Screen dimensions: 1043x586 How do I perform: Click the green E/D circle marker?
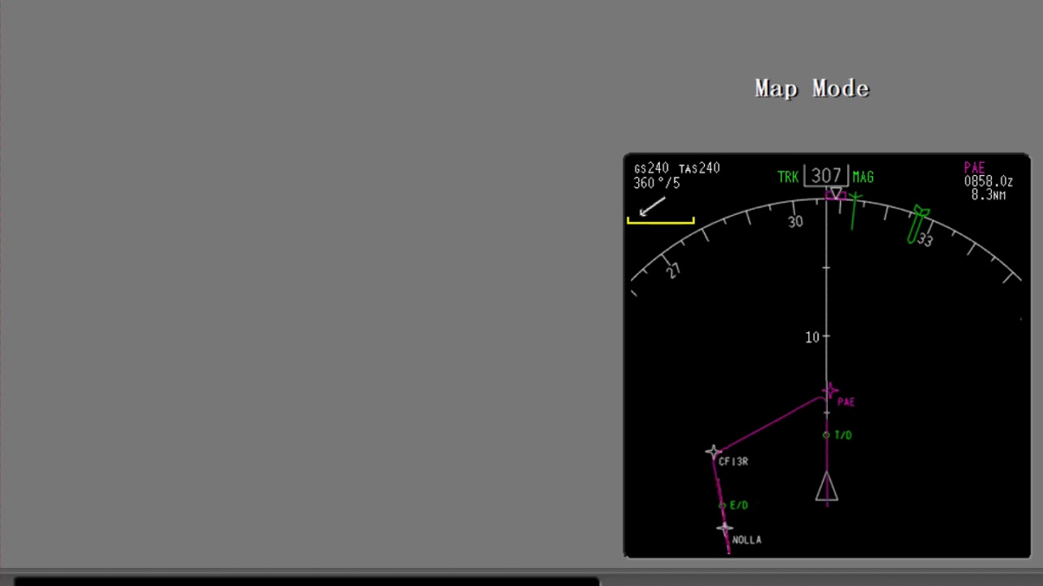point(722,505)
